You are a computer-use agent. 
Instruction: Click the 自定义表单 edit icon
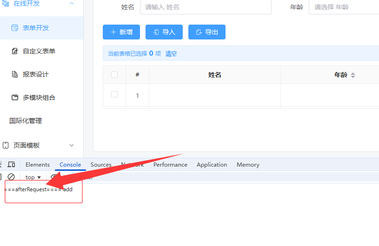[15, 51]
